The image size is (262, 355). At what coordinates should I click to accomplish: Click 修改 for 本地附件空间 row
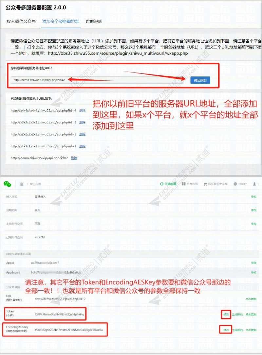pos(253,224)
